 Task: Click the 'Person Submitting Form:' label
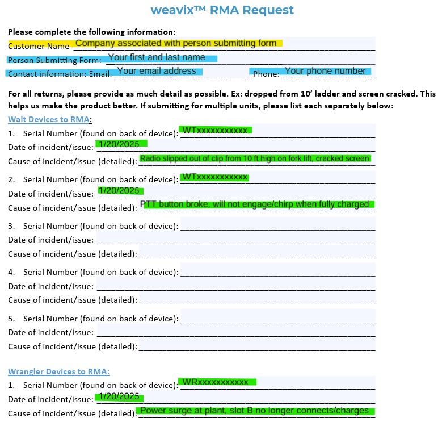[x=54, y=60]
